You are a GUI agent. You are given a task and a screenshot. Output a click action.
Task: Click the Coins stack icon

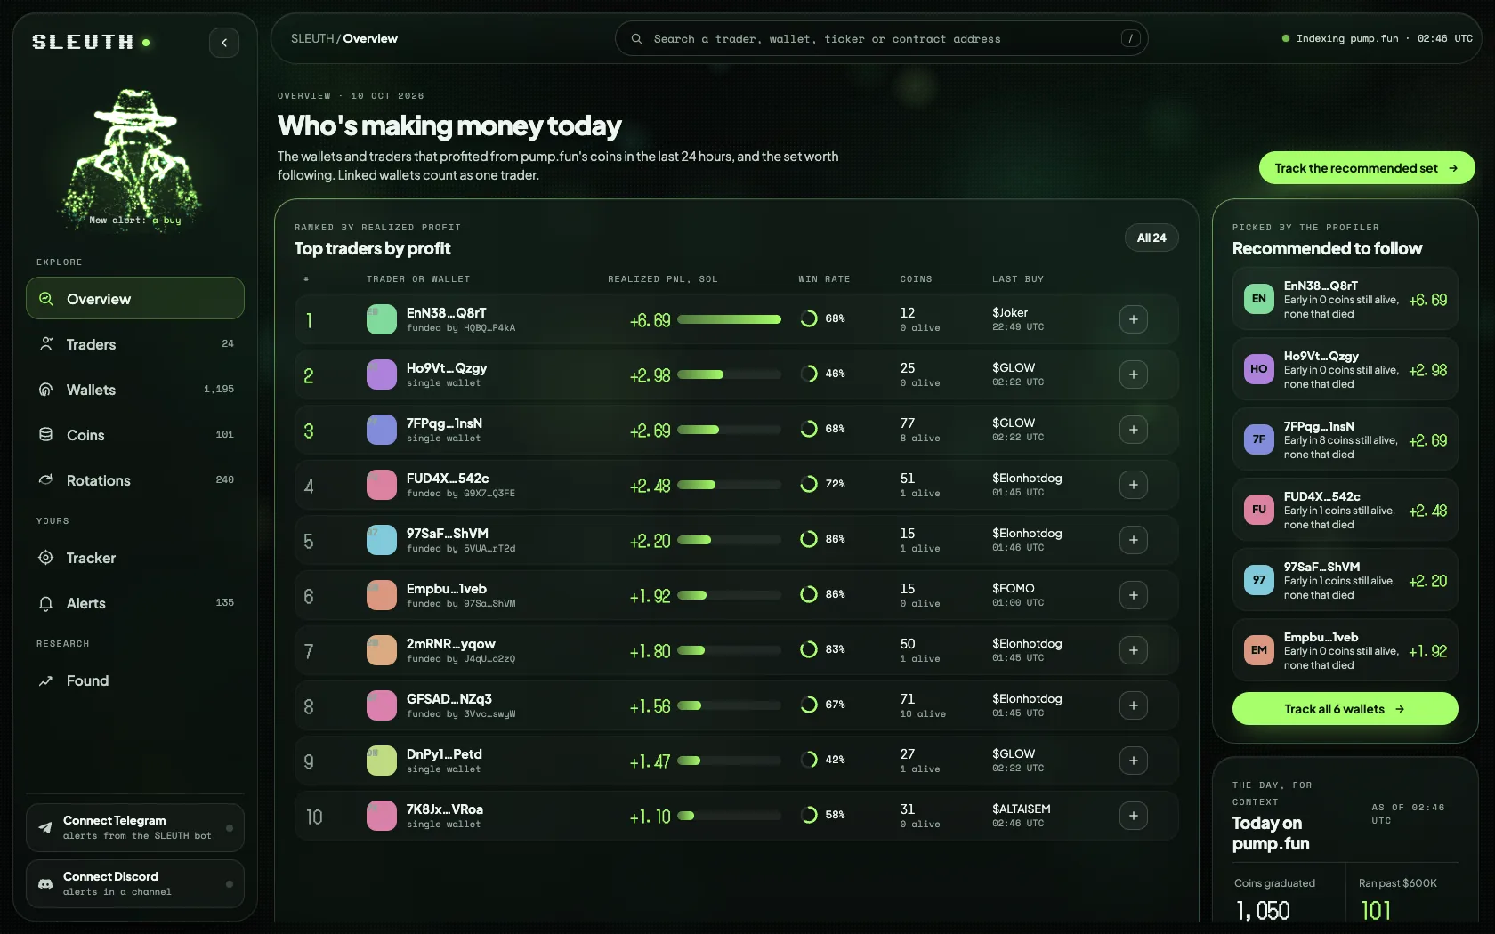[46, 434]
